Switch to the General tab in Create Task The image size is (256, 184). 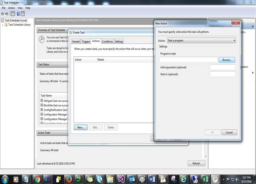coord(76,41)
